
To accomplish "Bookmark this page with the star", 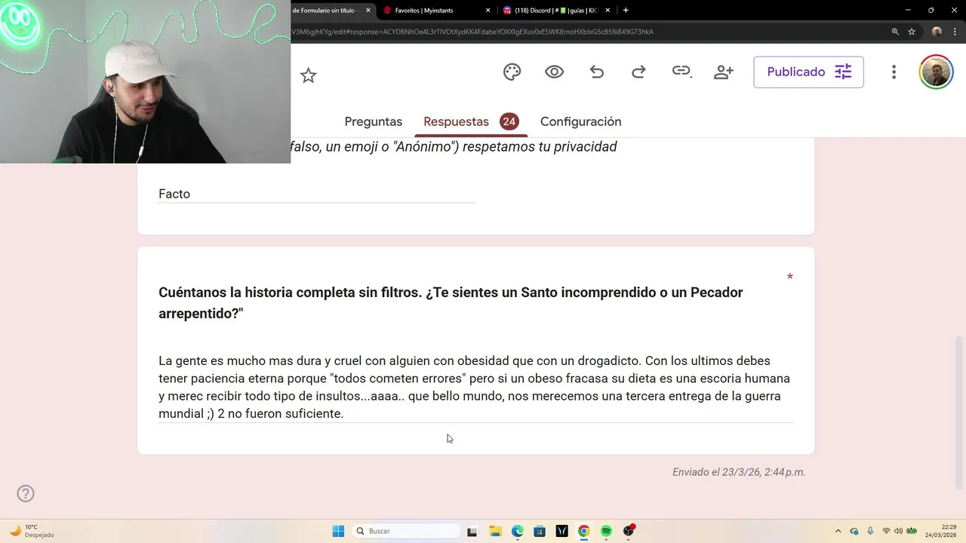I will (912, 32).
